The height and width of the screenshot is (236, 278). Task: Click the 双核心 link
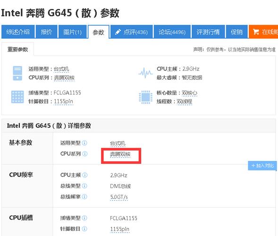190,93
